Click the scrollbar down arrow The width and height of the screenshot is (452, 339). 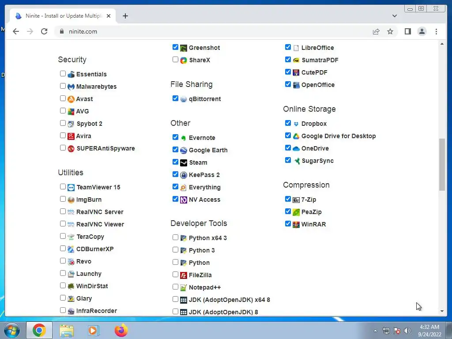tap(442, 311)
